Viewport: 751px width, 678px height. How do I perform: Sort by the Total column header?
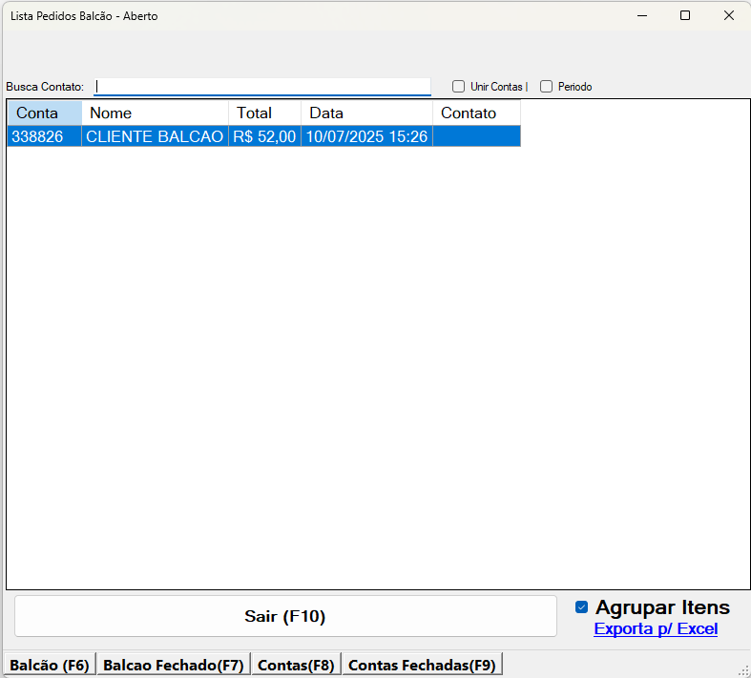(x=264, y=113)
